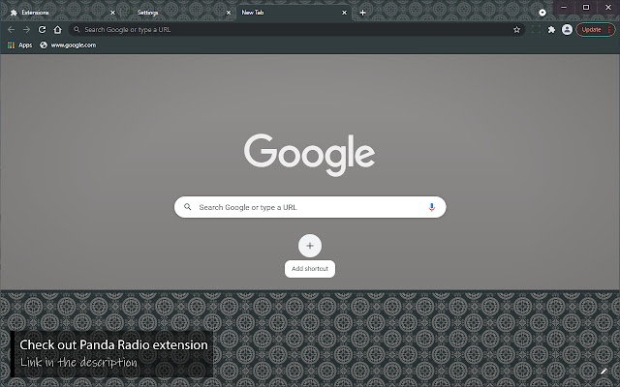Click the Google search box on page

point(310,207)
